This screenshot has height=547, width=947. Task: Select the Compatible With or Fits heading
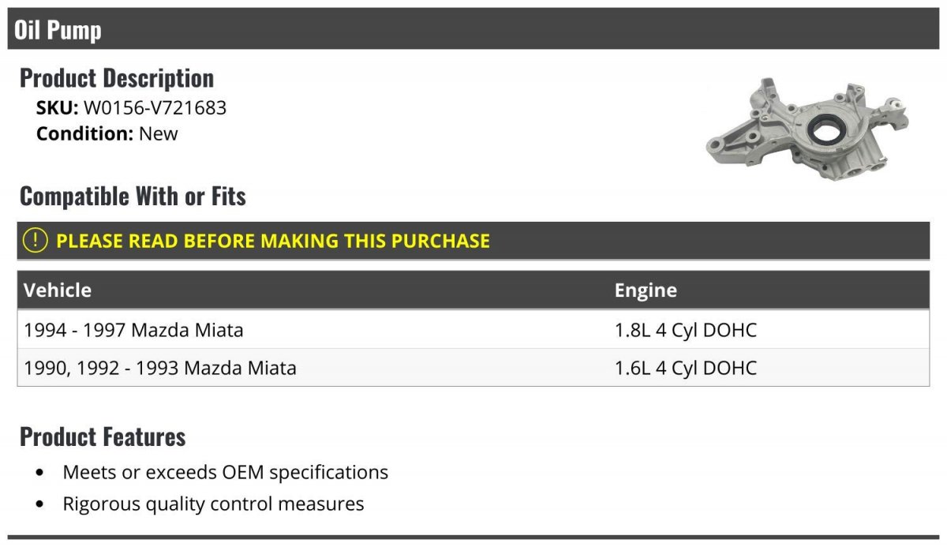[133, 196]
